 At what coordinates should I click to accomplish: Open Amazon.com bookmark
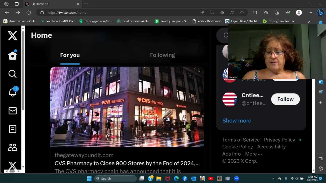coord(20,21)
